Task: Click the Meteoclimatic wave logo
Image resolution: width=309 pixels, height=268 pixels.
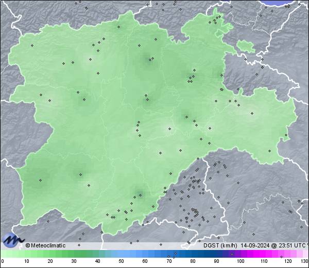Action: click(x=13, y=240)
